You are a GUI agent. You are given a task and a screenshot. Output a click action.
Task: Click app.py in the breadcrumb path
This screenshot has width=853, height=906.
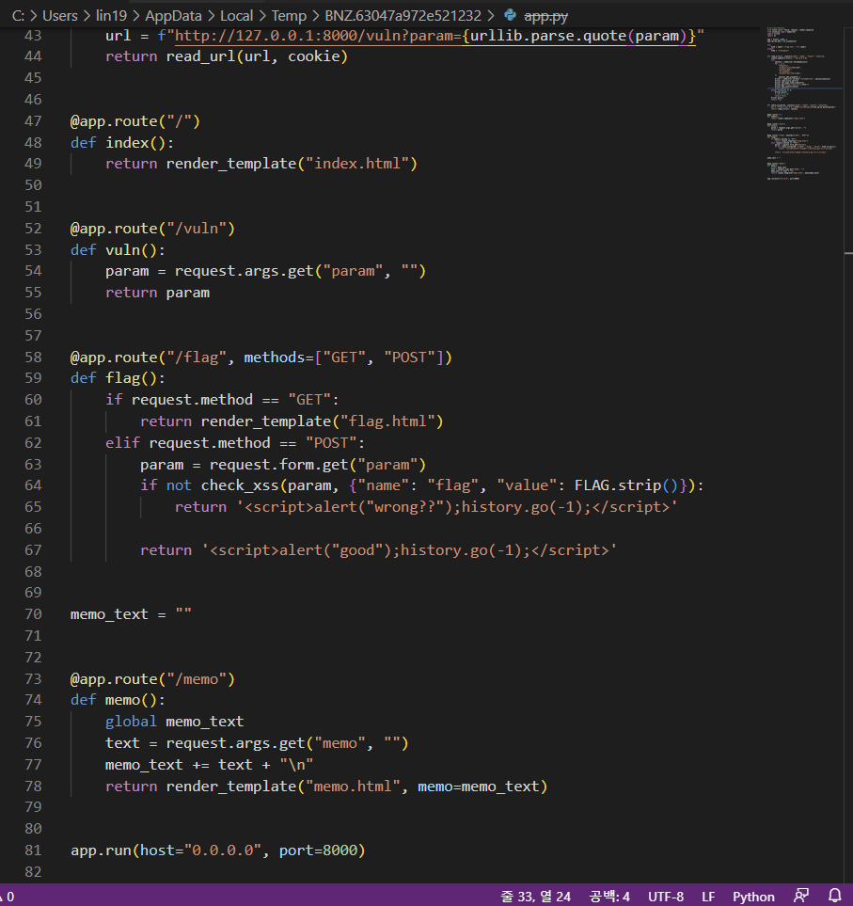click(x=545, y=16)
